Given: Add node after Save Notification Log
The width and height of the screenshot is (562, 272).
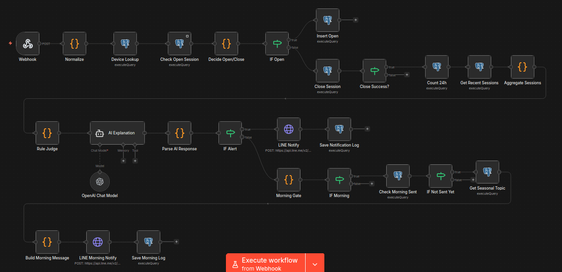Looking at the screenshot, I should tap(367, 129).
